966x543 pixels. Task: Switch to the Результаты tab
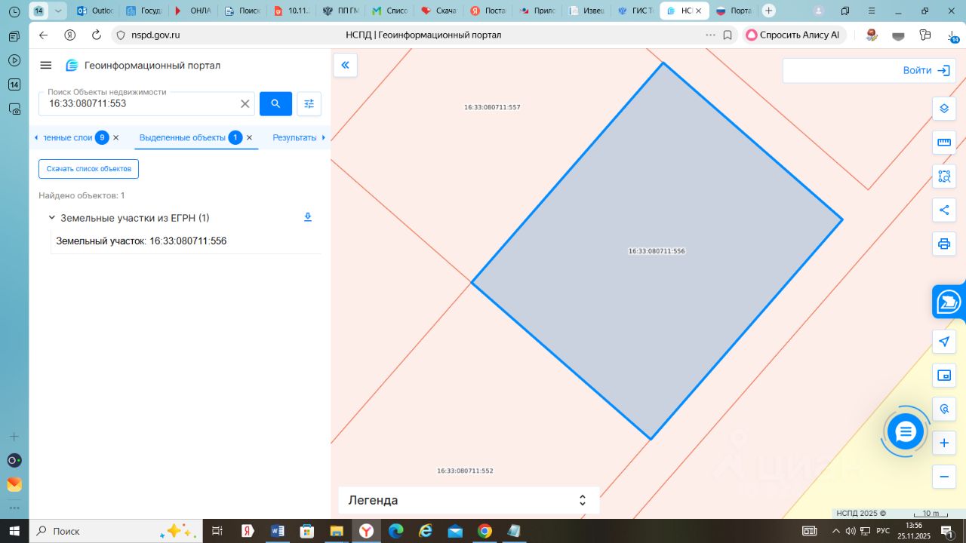pyautogui.click(x=294, y=137)
